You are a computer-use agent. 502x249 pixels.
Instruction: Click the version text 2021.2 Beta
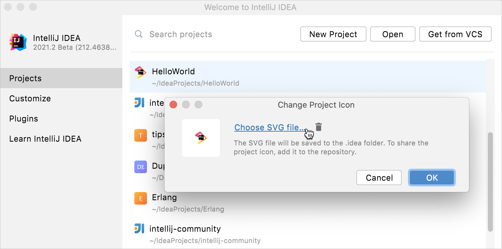[x=75, y=47]
